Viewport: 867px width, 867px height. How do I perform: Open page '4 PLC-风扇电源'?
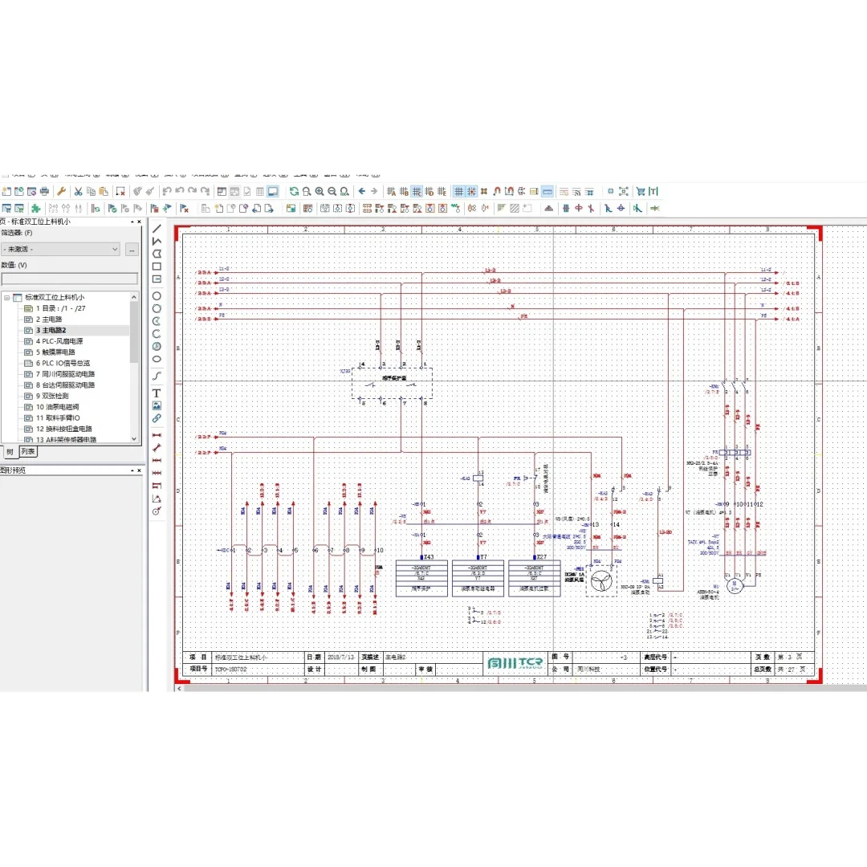[x=59, y=341]
